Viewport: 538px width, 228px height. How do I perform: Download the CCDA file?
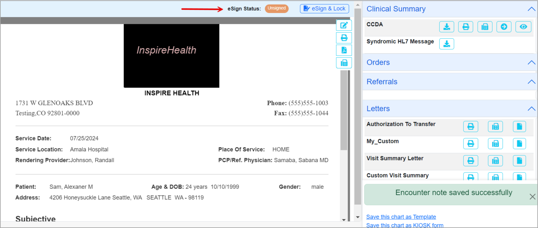tap(447, 27)
